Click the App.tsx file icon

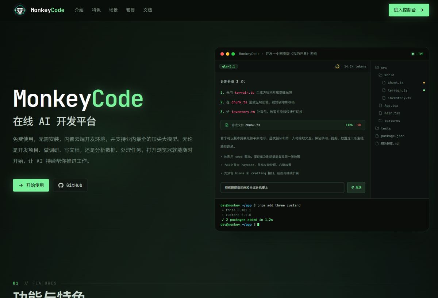point(380,106)
